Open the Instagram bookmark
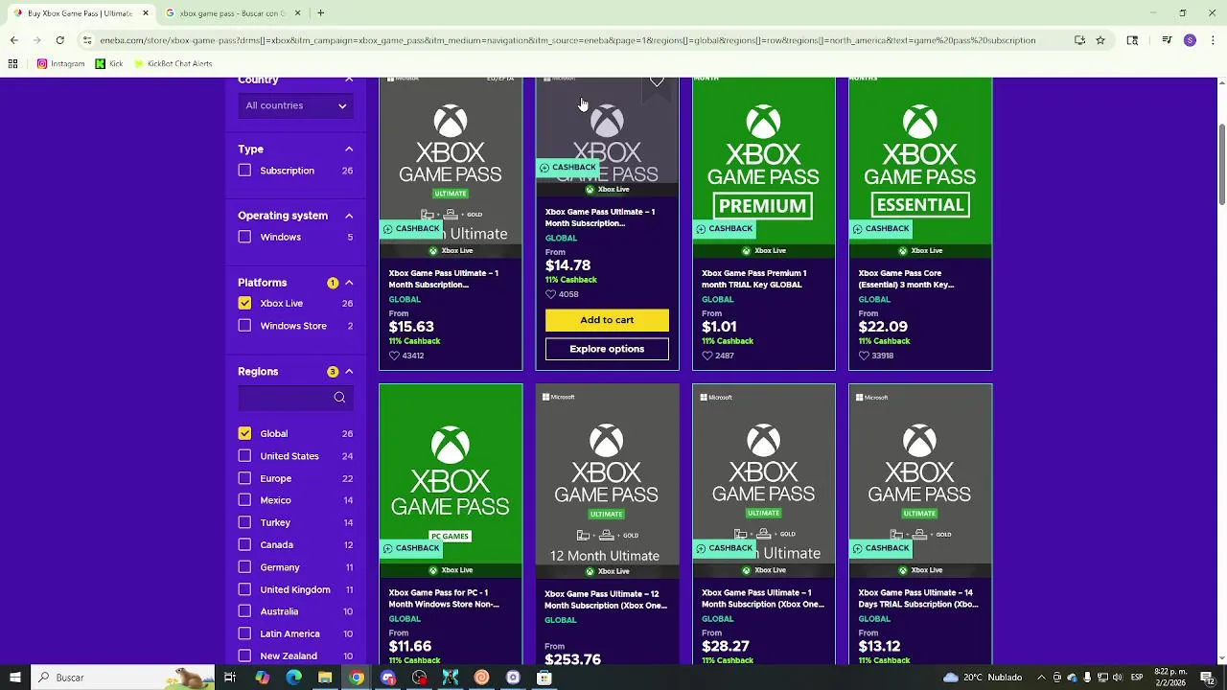Screen dimensions: 1227x690 (x=61, y=63)
